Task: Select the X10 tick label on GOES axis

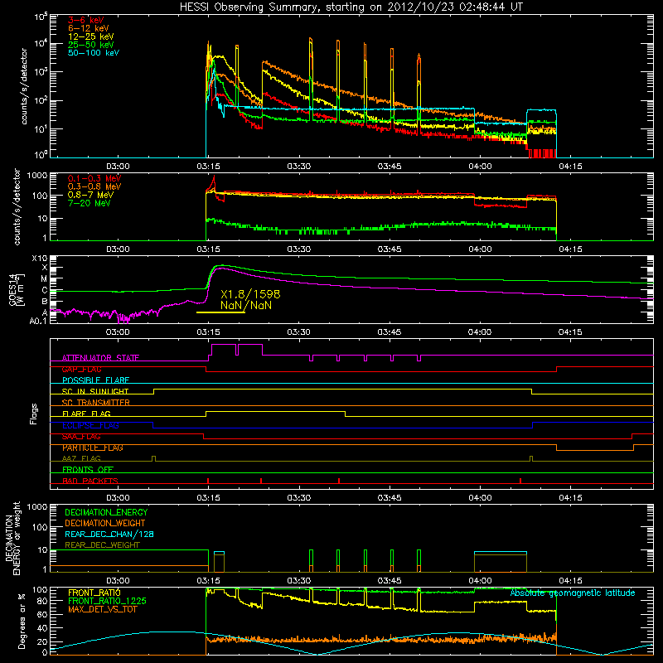Action: click(40, 259)
